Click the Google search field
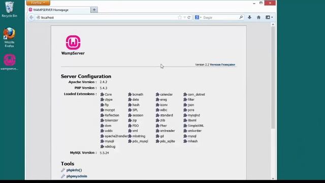Screen dimensions: 325x183 [x=220, y=17]
